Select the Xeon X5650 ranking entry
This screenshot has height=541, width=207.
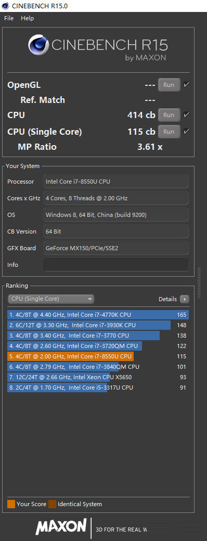click(98, 377)
